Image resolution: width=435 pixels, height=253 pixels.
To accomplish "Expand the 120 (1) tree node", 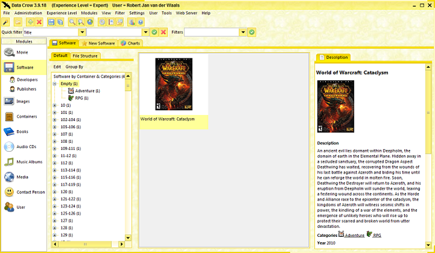I will [54, 192].
